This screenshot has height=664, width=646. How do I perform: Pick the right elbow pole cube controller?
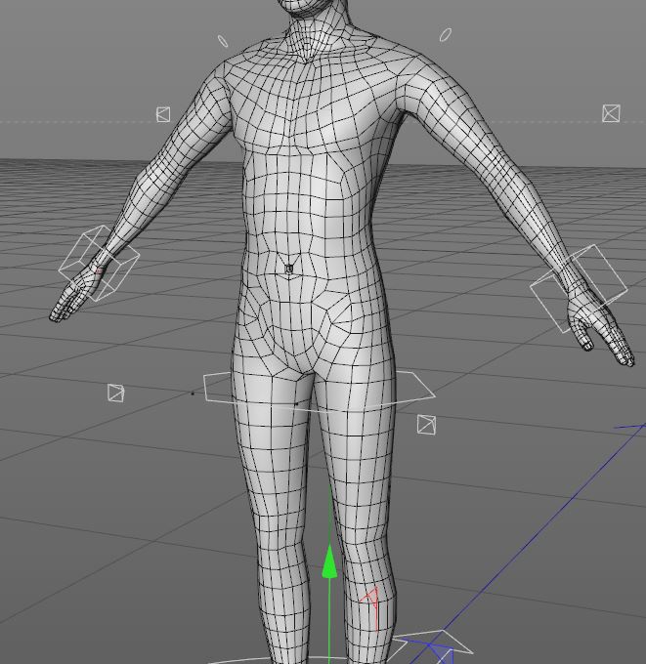click(x=611, y=113)
